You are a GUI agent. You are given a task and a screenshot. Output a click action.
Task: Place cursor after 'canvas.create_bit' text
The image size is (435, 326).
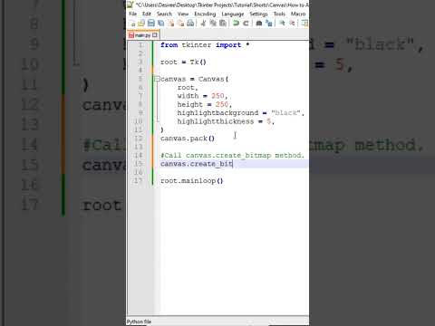233,164
